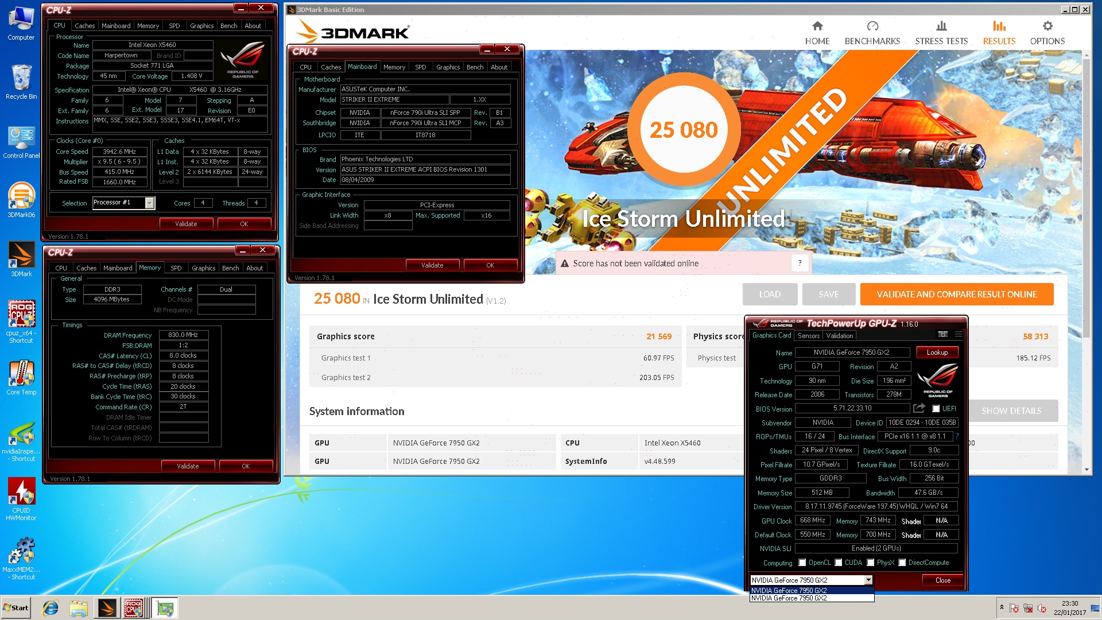Open the About tab in Mainboard CPU-Z window

point(499,67)
